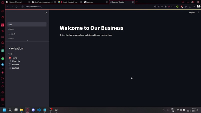Open the app page in sidebar
The width and height of the screenshot is (201, 113).
coord(27,24)
